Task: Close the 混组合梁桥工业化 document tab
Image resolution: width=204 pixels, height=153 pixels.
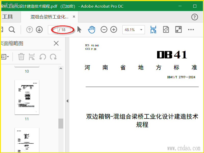Action: coord(74,17)
